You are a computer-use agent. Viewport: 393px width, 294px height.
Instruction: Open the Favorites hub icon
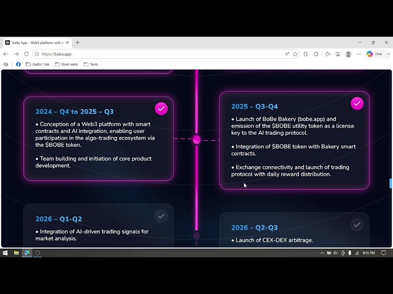[327, 54]
